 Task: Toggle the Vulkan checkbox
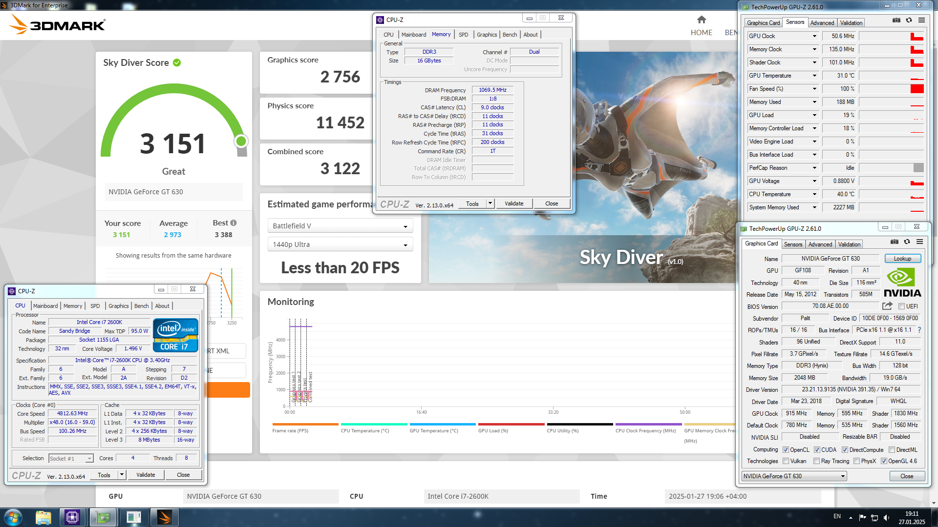click(x=786, y=461)
